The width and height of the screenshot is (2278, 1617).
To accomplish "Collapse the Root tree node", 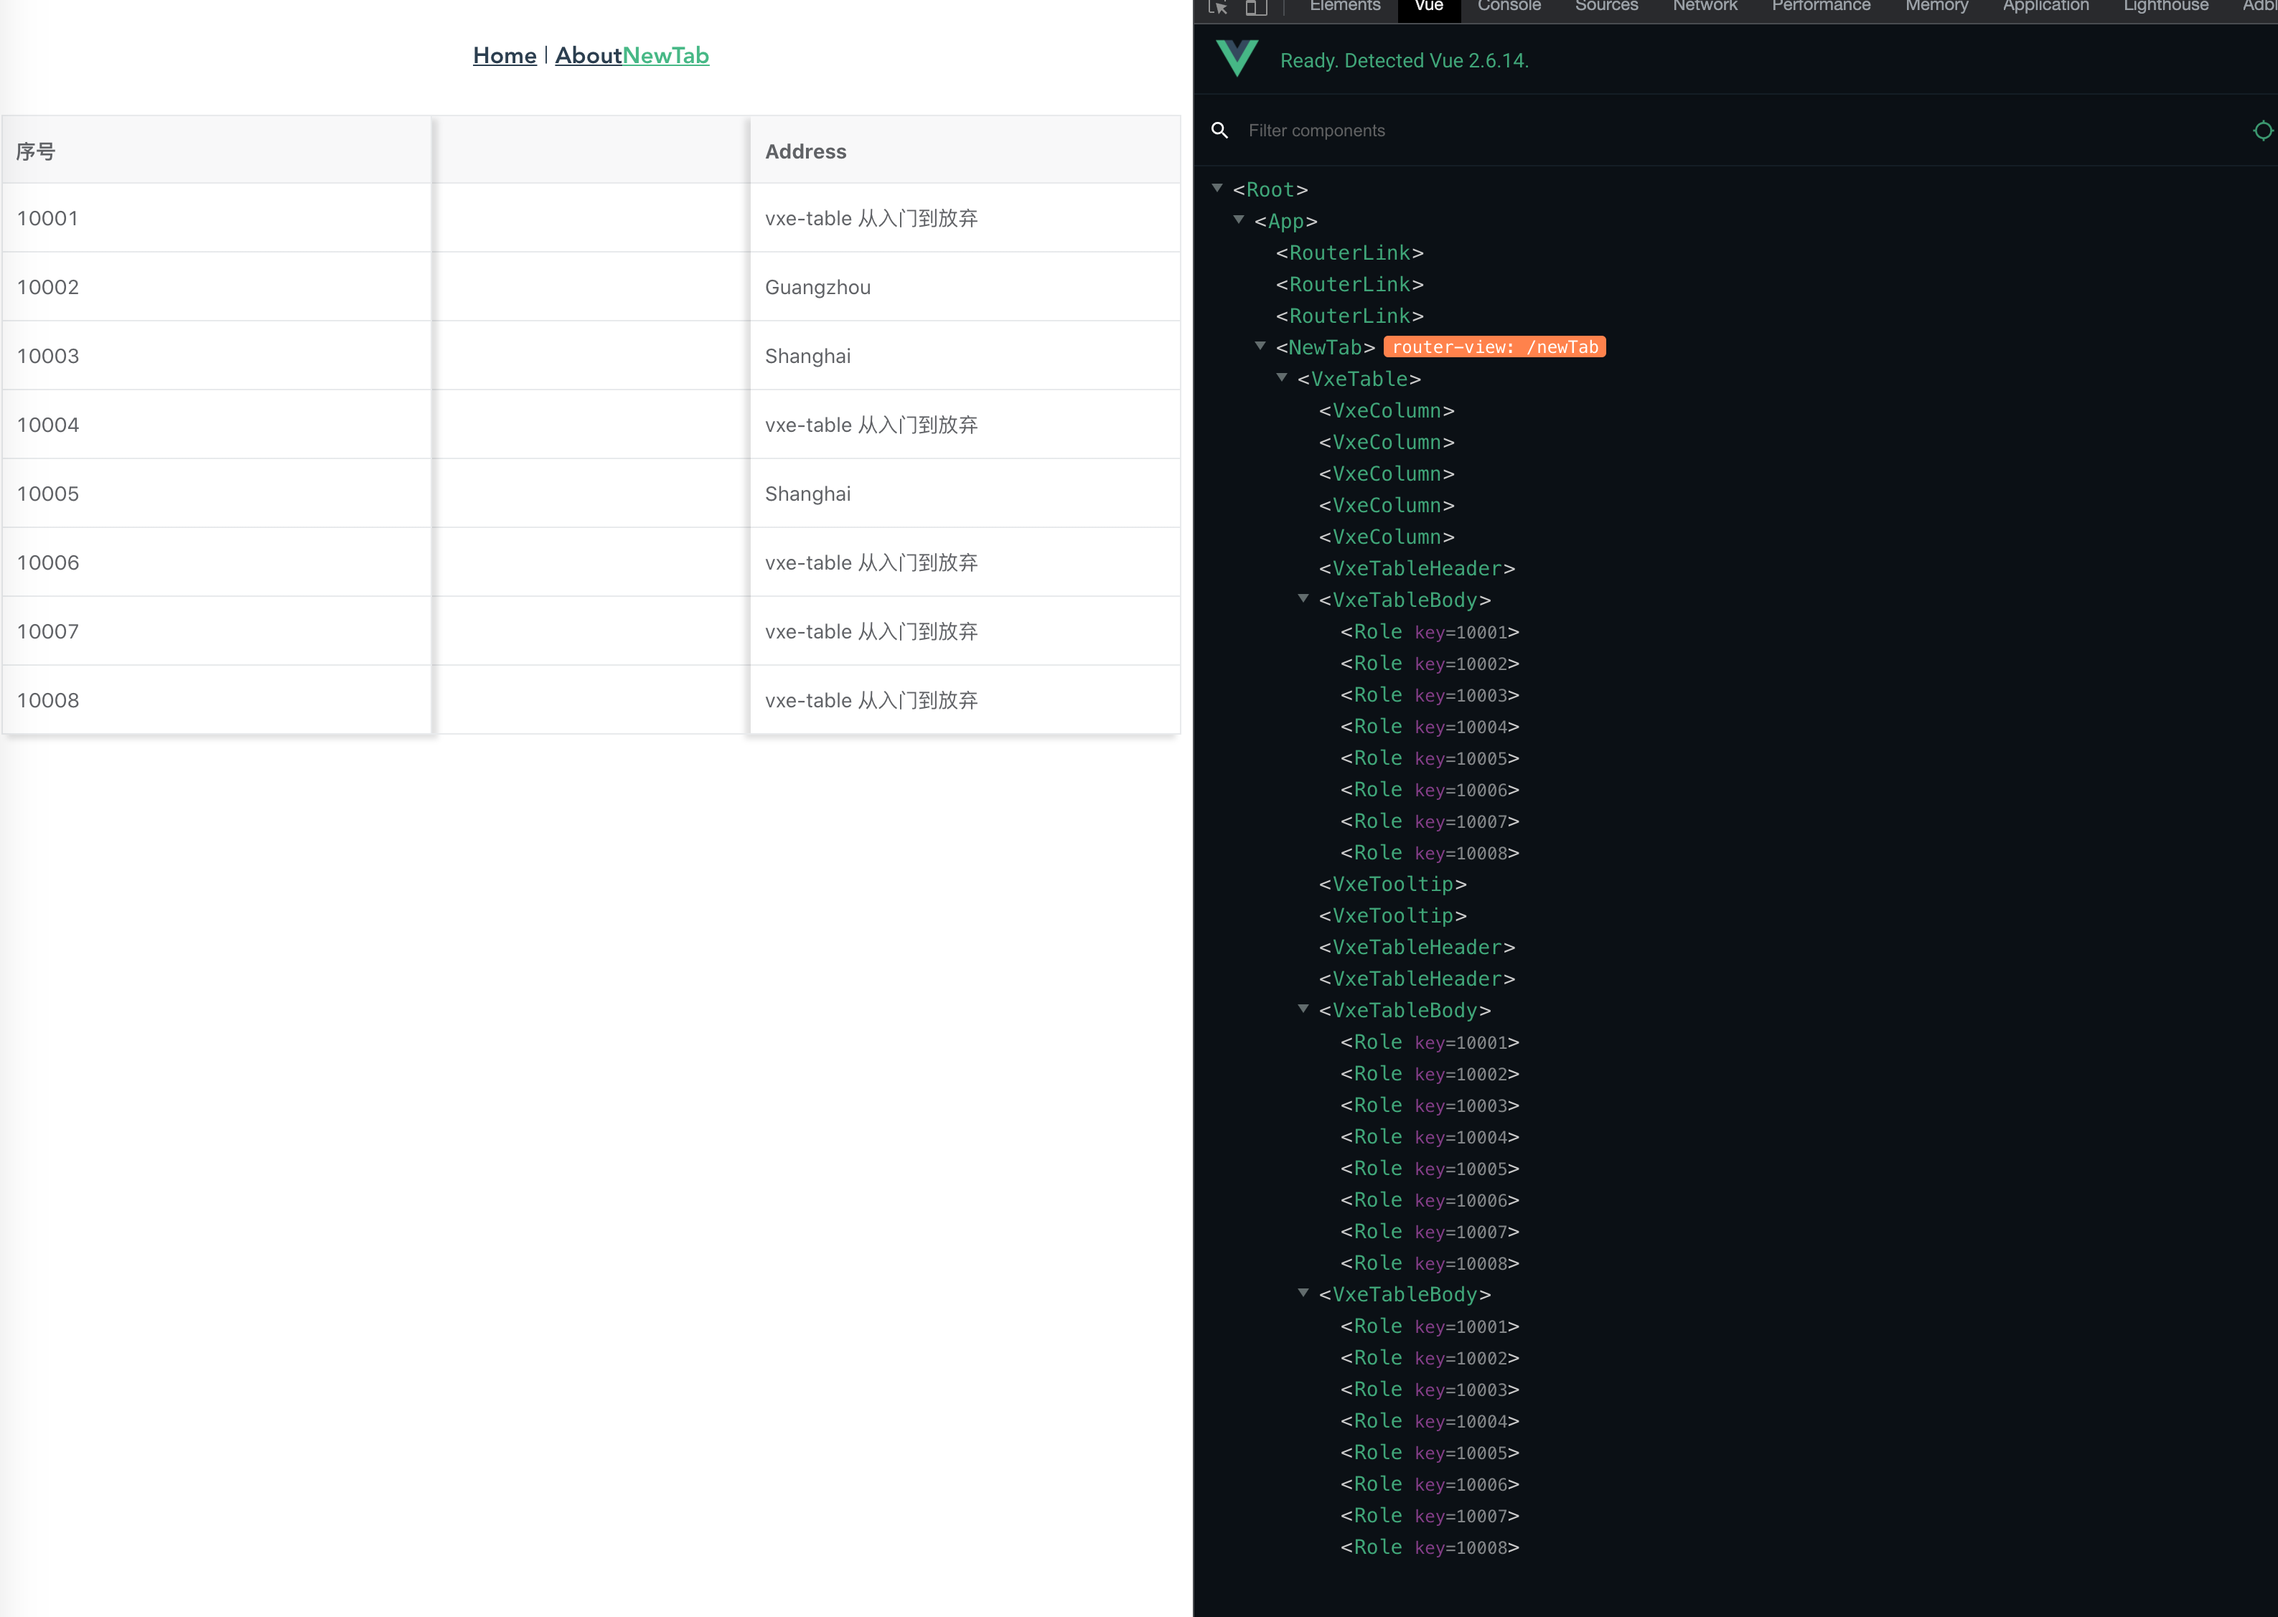I will 1217,188.
